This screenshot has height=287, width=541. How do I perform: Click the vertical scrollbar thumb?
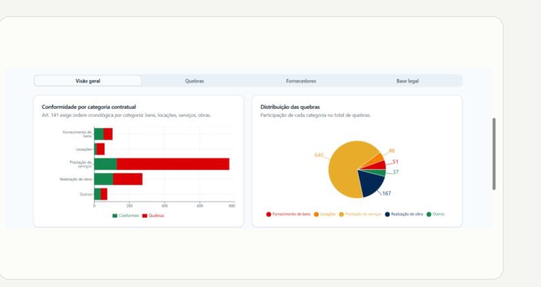[494, 154]
